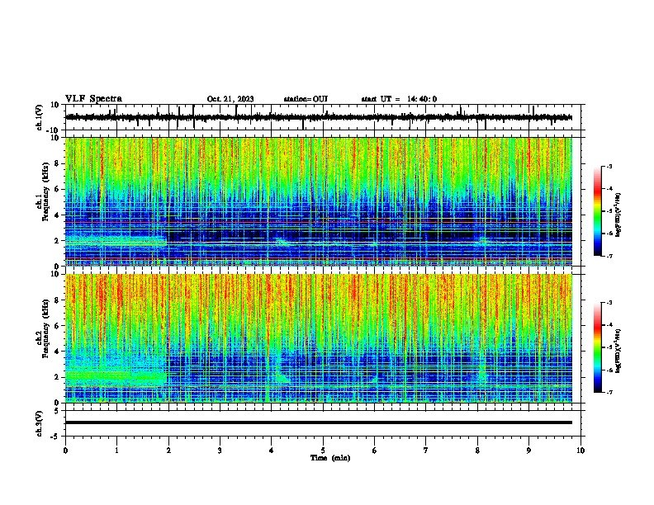Click time axis tick label '5'
Viewport: 654px width, 505px height.
[323, 451]
